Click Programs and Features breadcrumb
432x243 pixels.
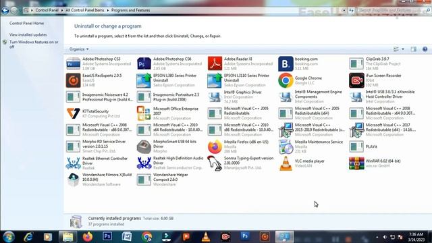(130, 10)
